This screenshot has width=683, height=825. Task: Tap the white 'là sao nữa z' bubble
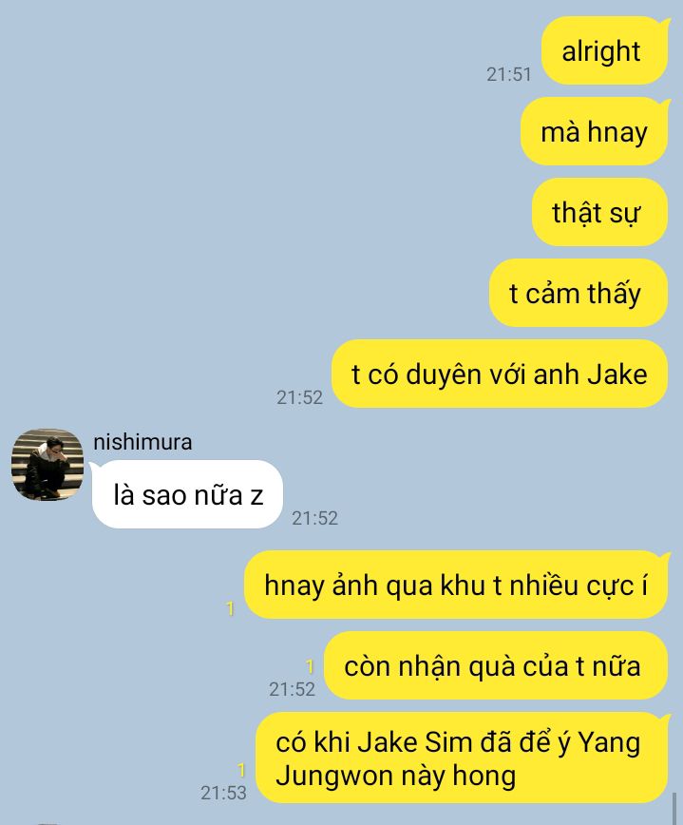click(x=187, y=494)
